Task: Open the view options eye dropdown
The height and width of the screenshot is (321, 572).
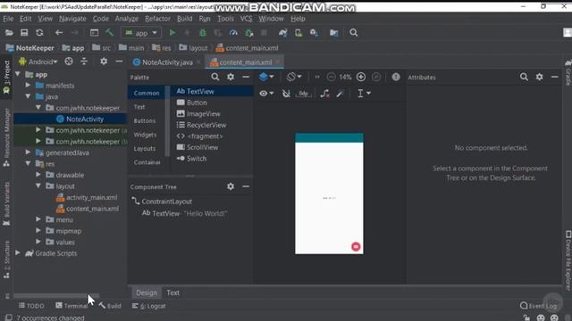Action: [266, 94]
